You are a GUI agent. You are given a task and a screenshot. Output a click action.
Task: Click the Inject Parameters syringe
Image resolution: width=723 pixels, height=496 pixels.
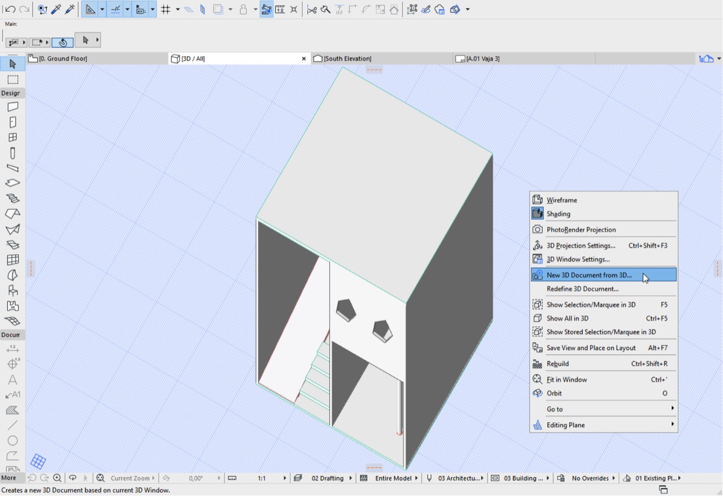click(70, 9)
